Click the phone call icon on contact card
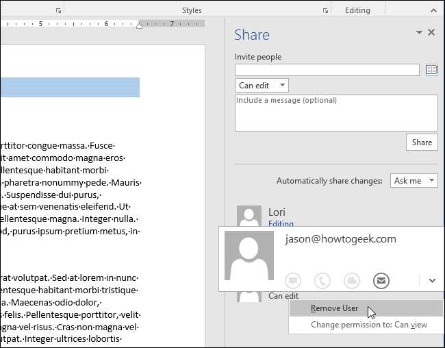 [x=322, y=280]
